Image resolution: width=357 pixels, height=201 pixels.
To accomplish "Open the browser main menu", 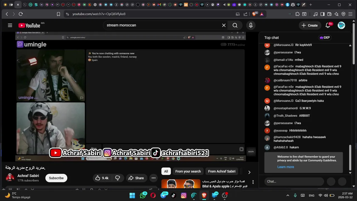I will (x=351, y=14).
